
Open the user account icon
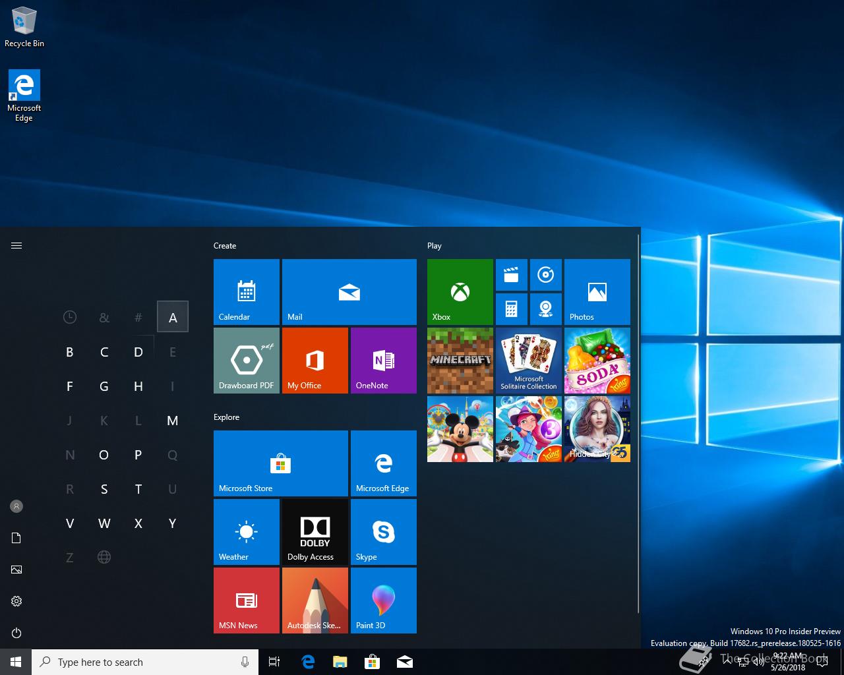[16, 506]
